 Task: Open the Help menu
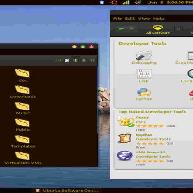pos(159,19)
